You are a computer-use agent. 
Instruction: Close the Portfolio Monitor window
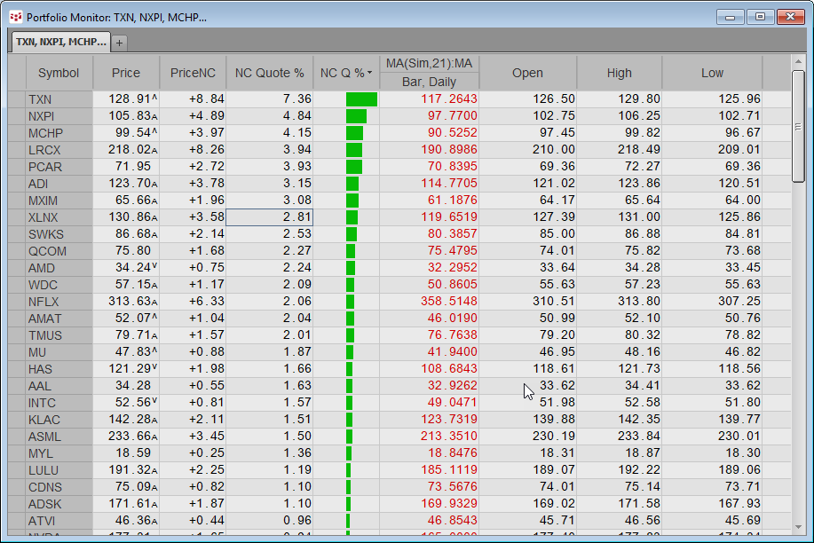(x=789, y=16)
